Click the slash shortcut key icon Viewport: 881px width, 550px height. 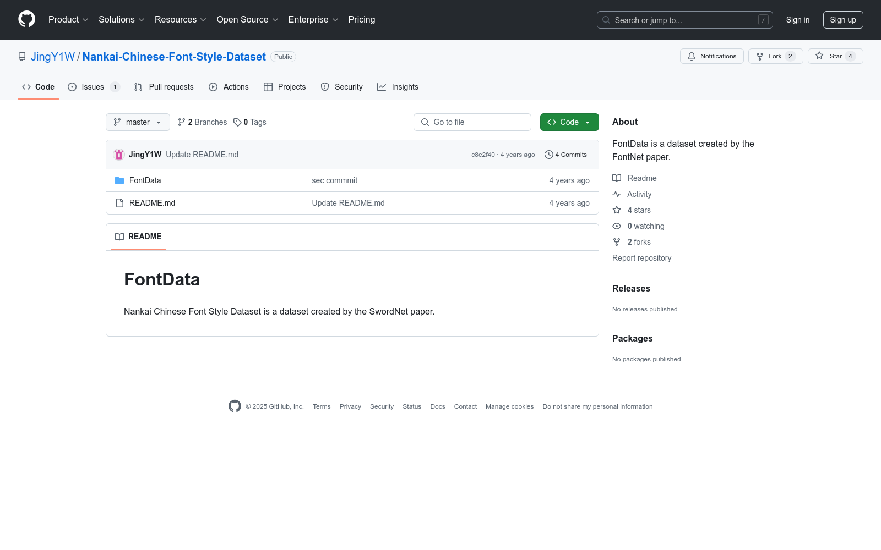[763, 20]
